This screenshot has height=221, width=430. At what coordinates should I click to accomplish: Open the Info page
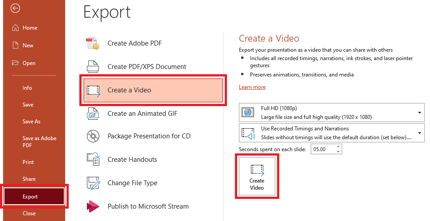coord(27,88)
